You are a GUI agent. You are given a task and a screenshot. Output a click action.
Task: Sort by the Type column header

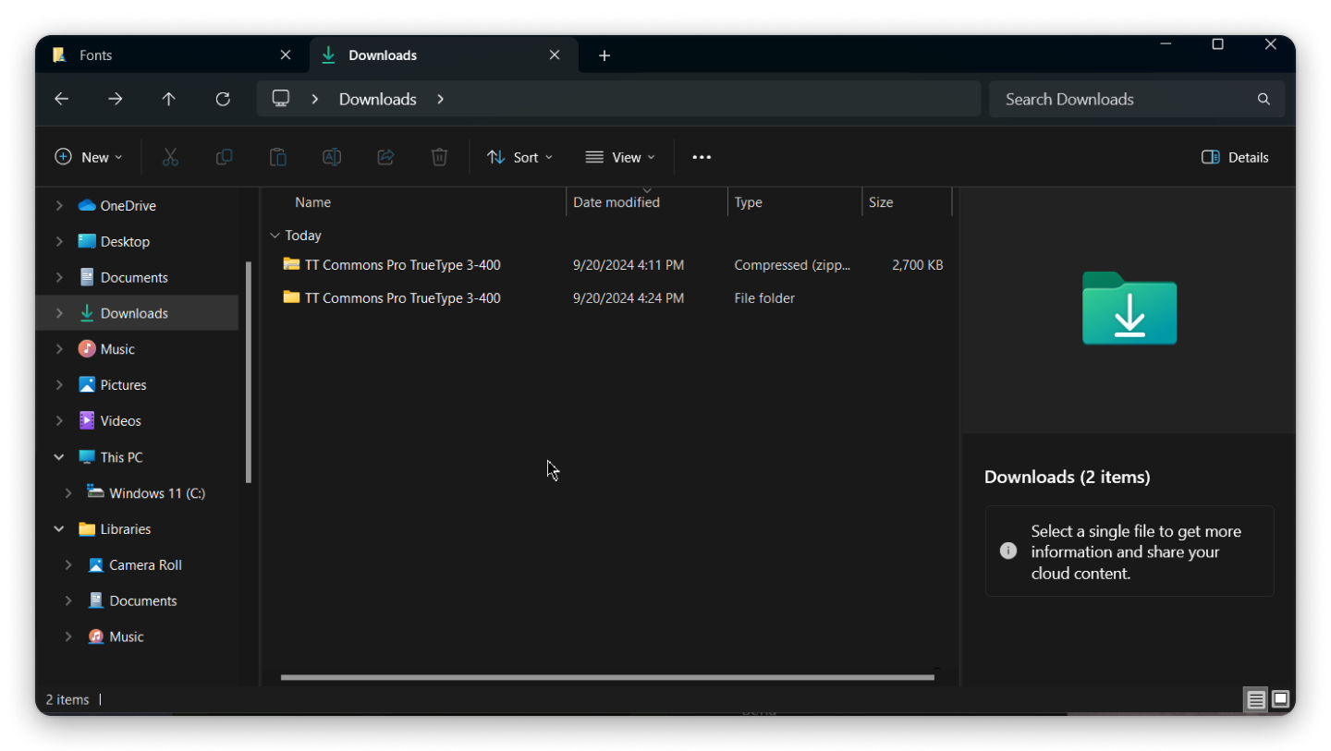pyautogui.click(x=748, y=202)
